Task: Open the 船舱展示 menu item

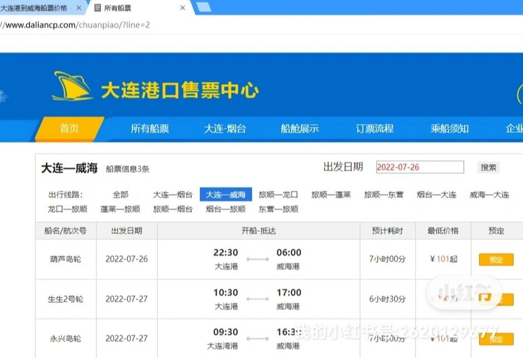Action: tap(300, 129)
